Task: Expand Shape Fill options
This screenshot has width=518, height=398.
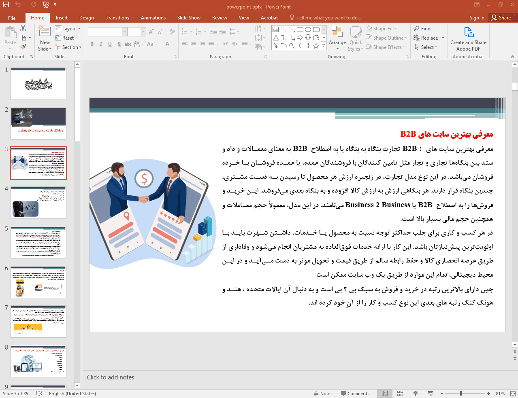Action: coord(382,29)
